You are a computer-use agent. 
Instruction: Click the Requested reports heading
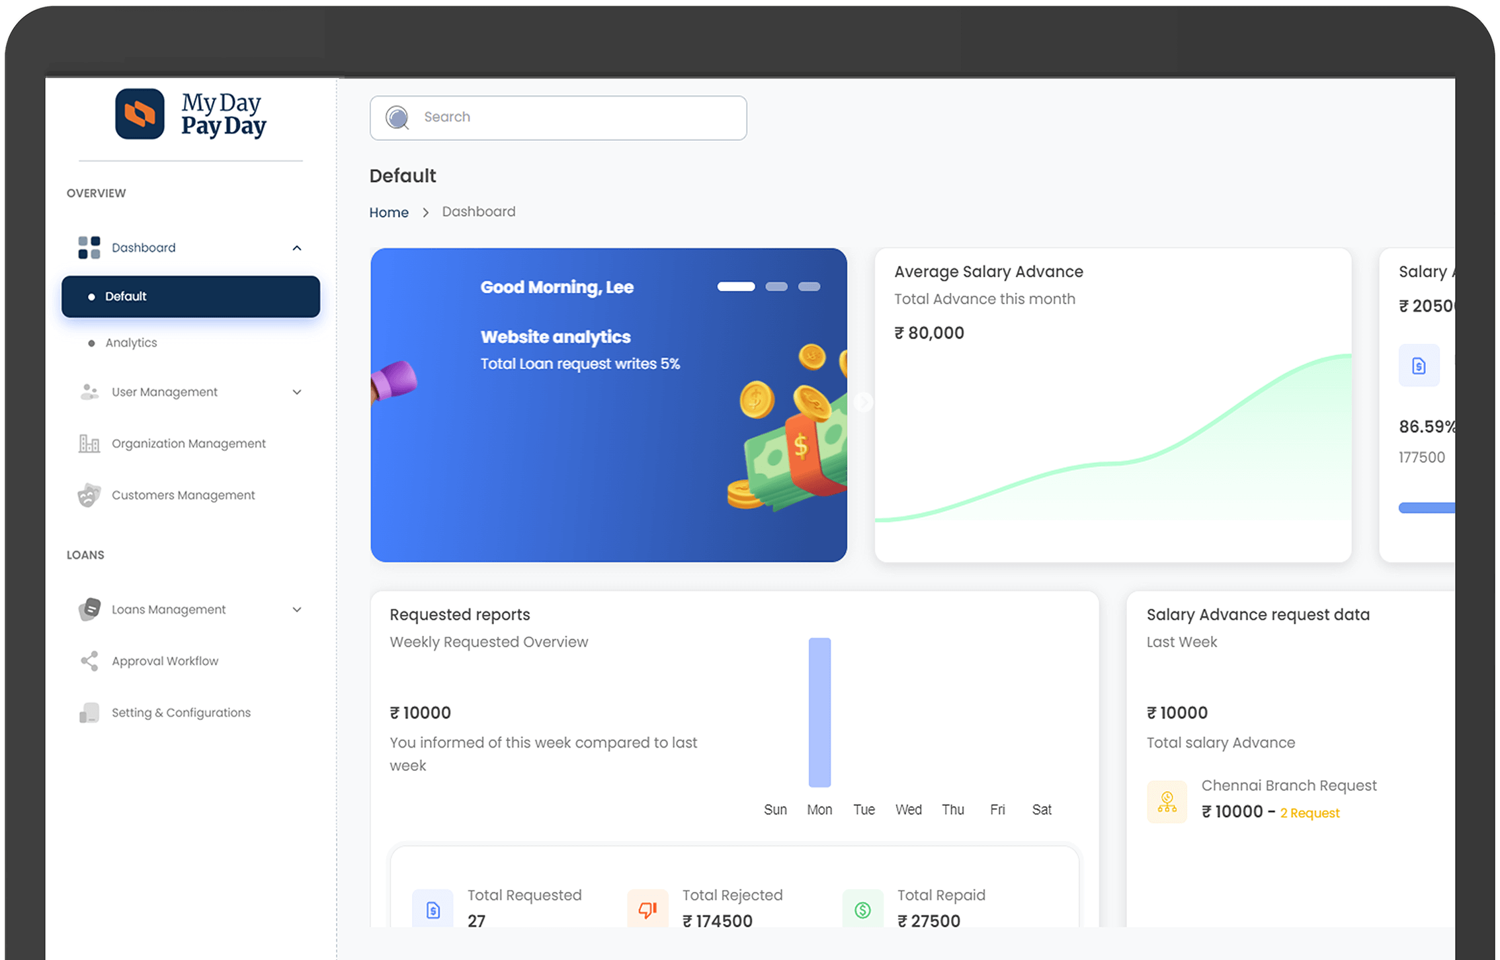pos(460,615)
